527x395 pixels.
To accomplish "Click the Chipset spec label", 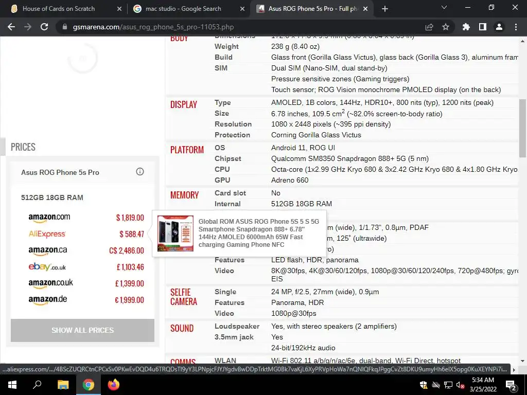I will point(228,158).
